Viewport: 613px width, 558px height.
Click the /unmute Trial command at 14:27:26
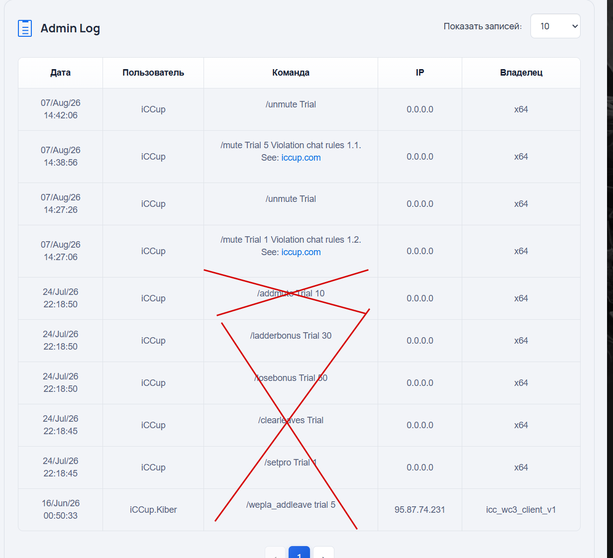[291, 199]
